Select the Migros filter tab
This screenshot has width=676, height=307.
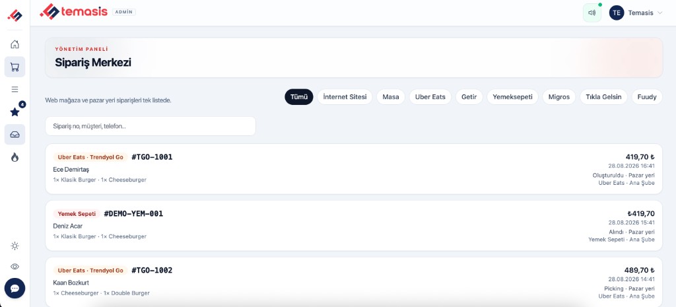(558, 96)
